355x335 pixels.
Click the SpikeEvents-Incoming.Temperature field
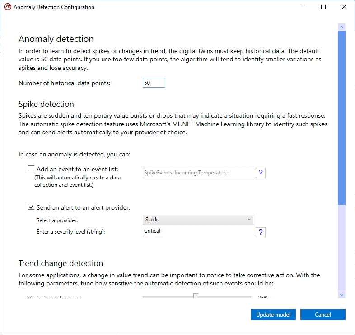tap(198, 173)
